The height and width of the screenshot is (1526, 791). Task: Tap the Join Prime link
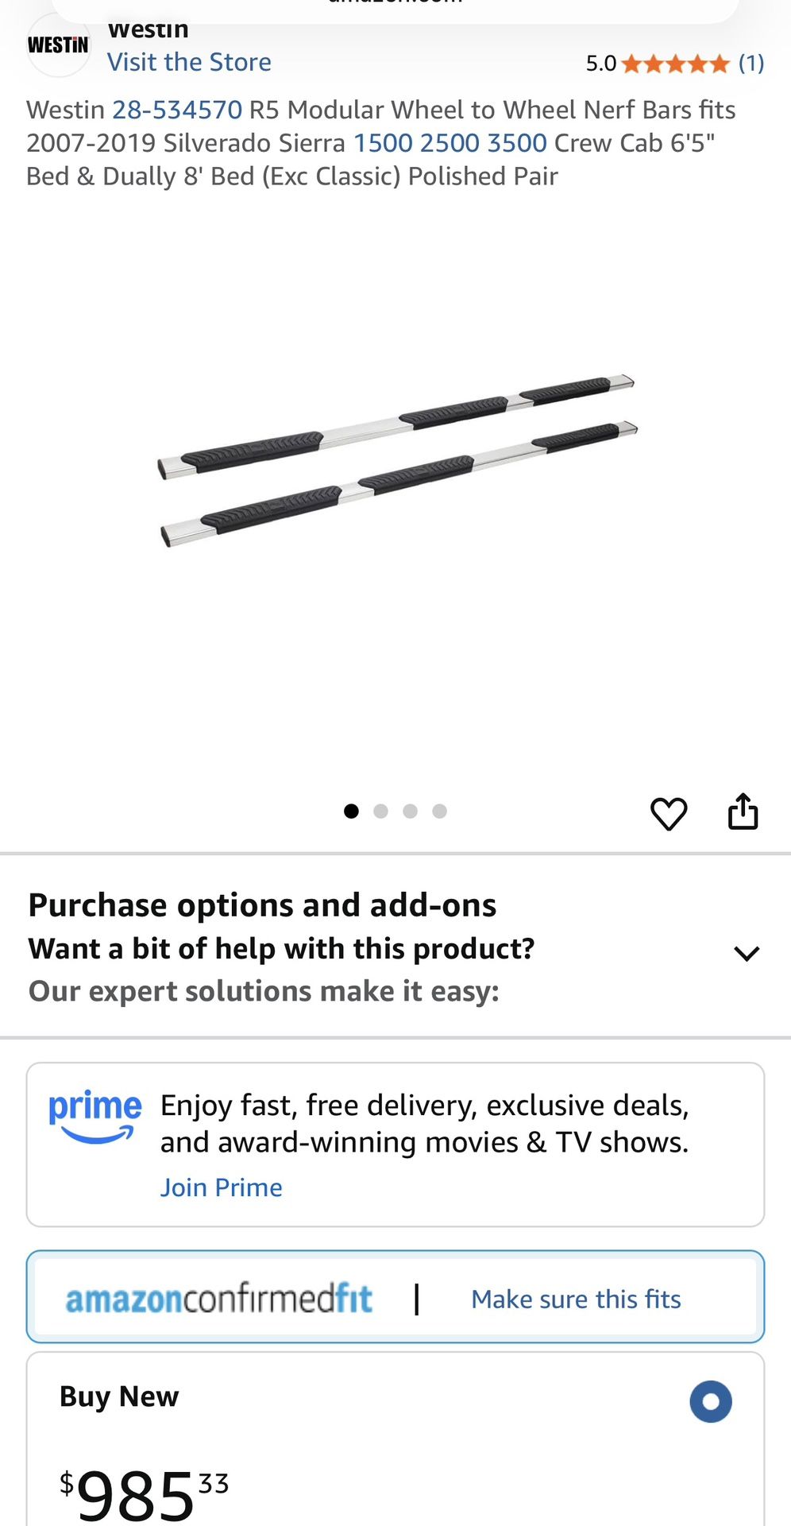[221, 1187]
